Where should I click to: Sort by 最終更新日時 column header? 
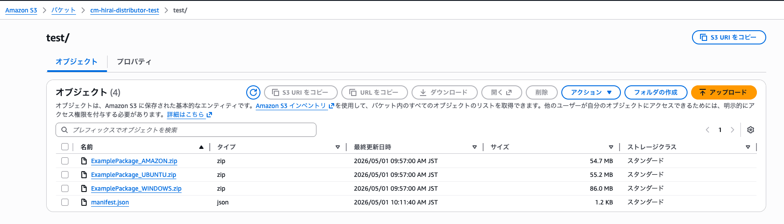(372, 147)
